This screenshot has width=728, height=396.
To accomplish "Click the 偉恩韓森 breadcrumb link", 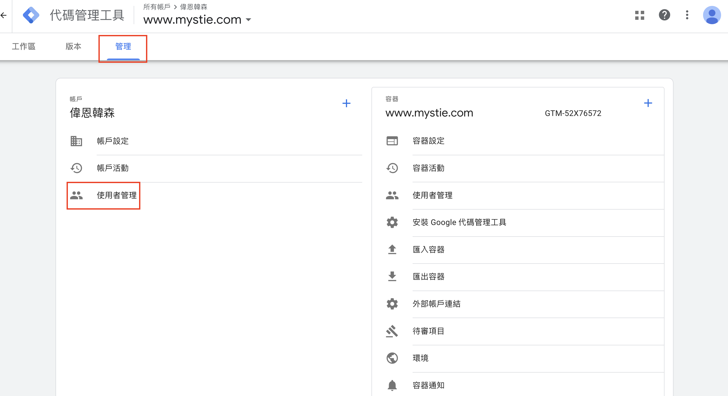I will pos(194,7).
